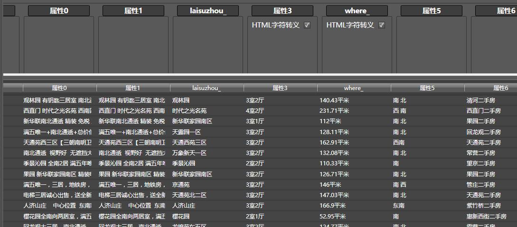Viewport: 517px width, 227px height.
Task: Select the 属性3 table column header
Action: tap(280, 88)
